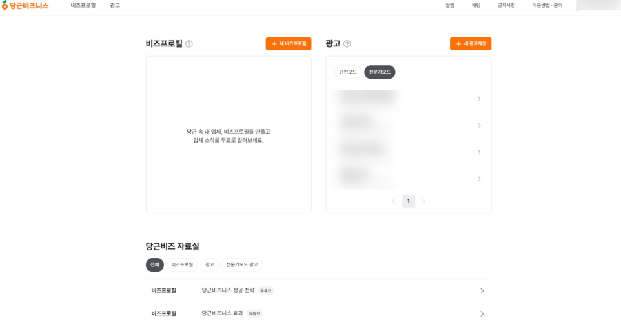Click the 당근비즈니스 logo
The height and width of the screenshot is (327, 621).
click(x=25, y=6)
